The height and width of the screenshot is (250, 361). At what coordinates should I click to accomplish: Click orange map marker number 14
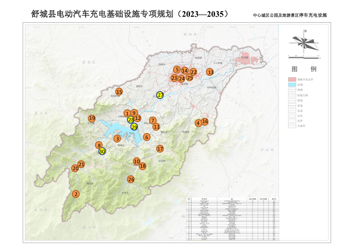click(184, 71)
